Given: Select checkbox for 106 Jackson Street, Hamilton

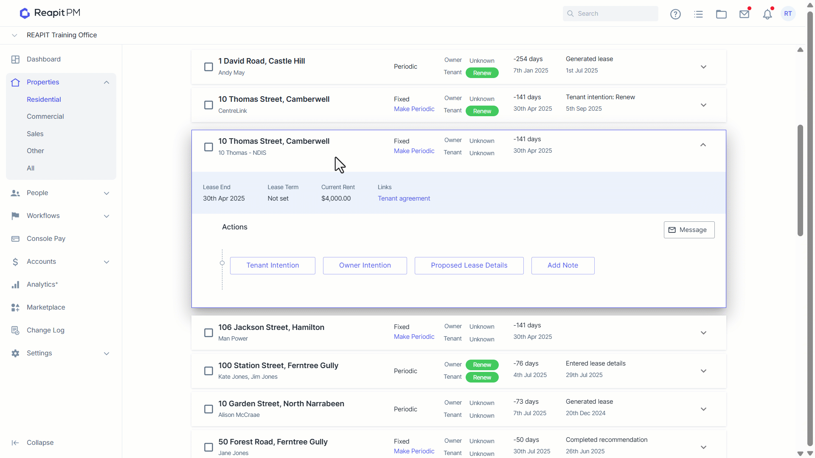Looking at the screenshot, I should 208,333.
